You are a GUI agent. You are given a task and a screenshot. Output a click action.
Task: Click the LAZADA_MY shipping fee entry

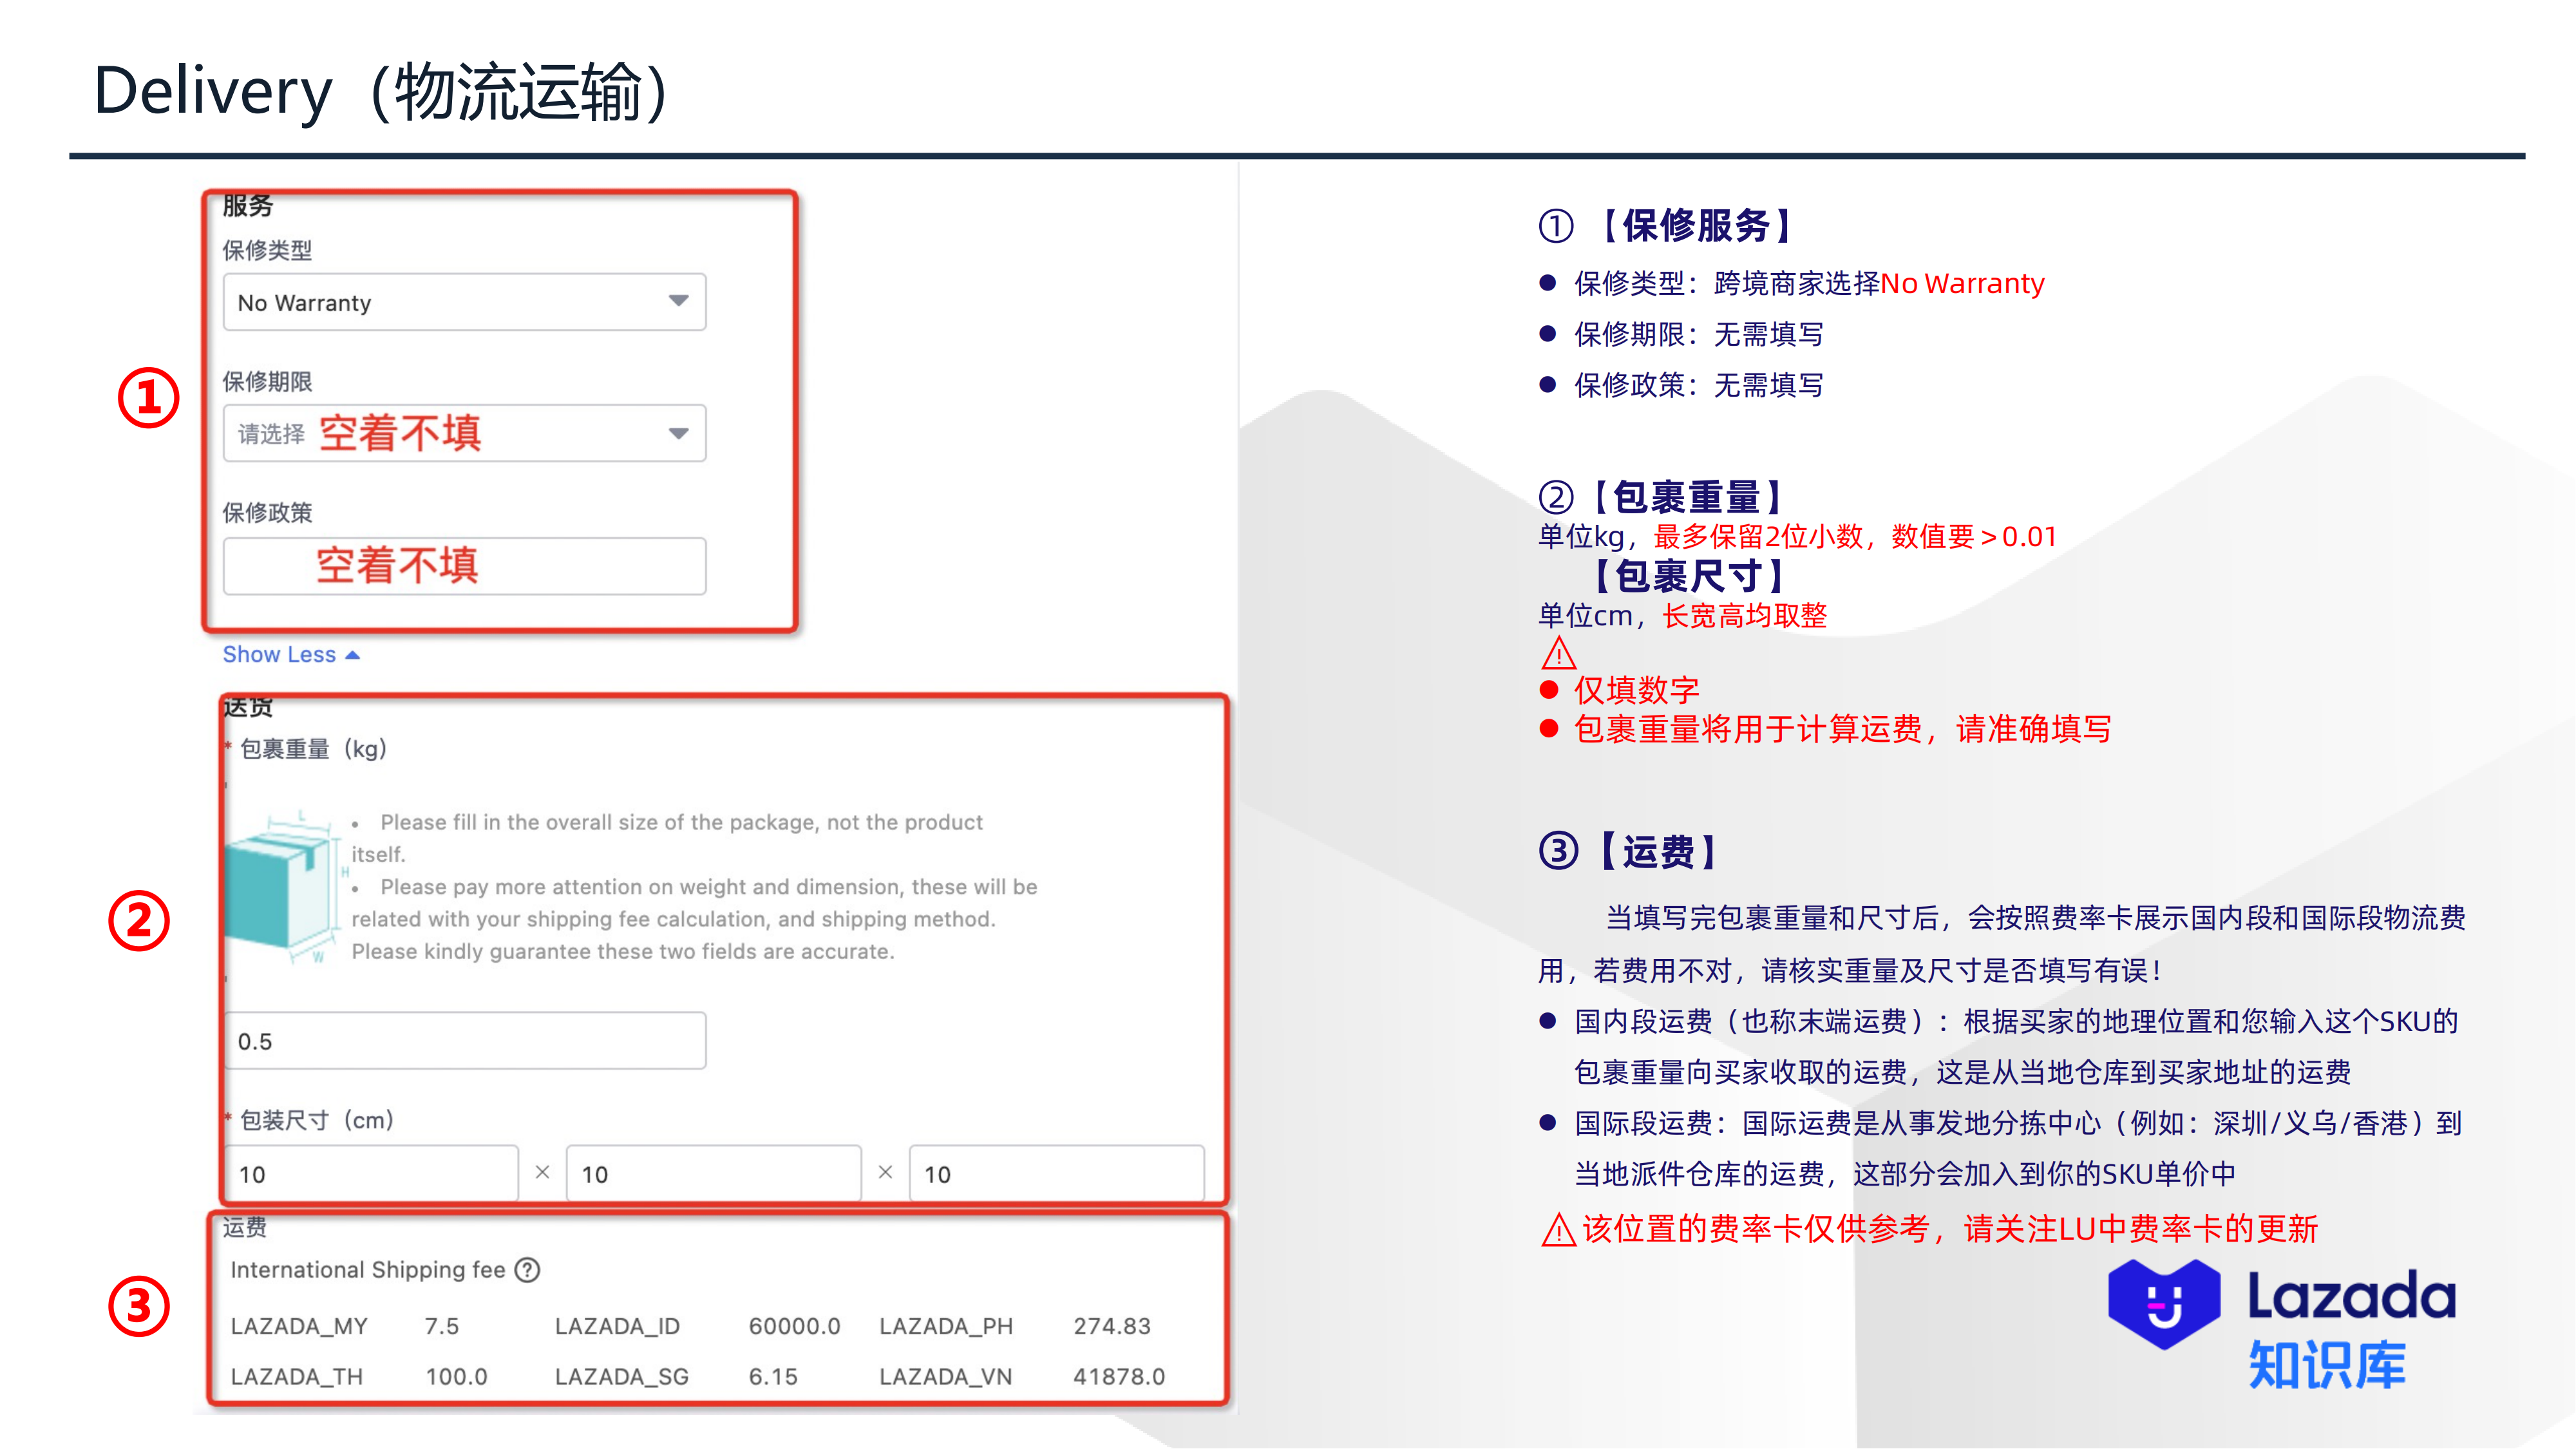coord(299,1326)
